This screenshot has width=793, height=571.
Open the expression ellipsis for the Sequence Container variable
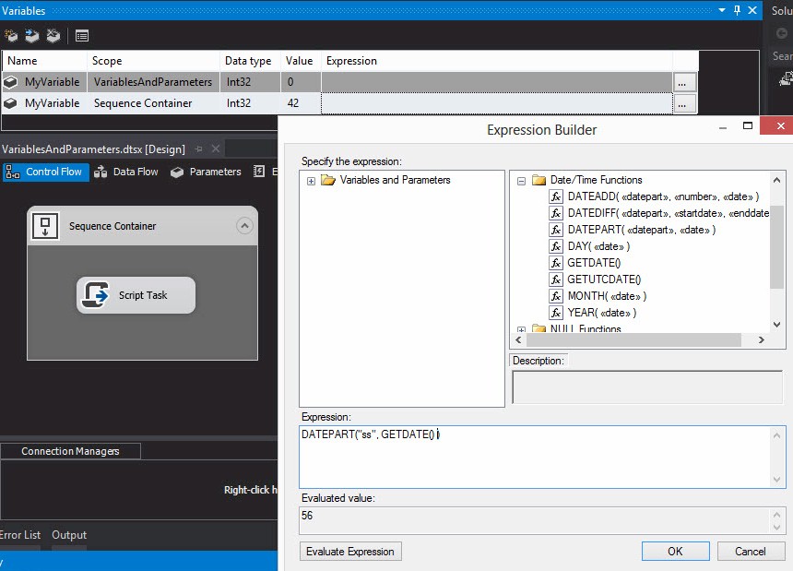click(685, 103)
